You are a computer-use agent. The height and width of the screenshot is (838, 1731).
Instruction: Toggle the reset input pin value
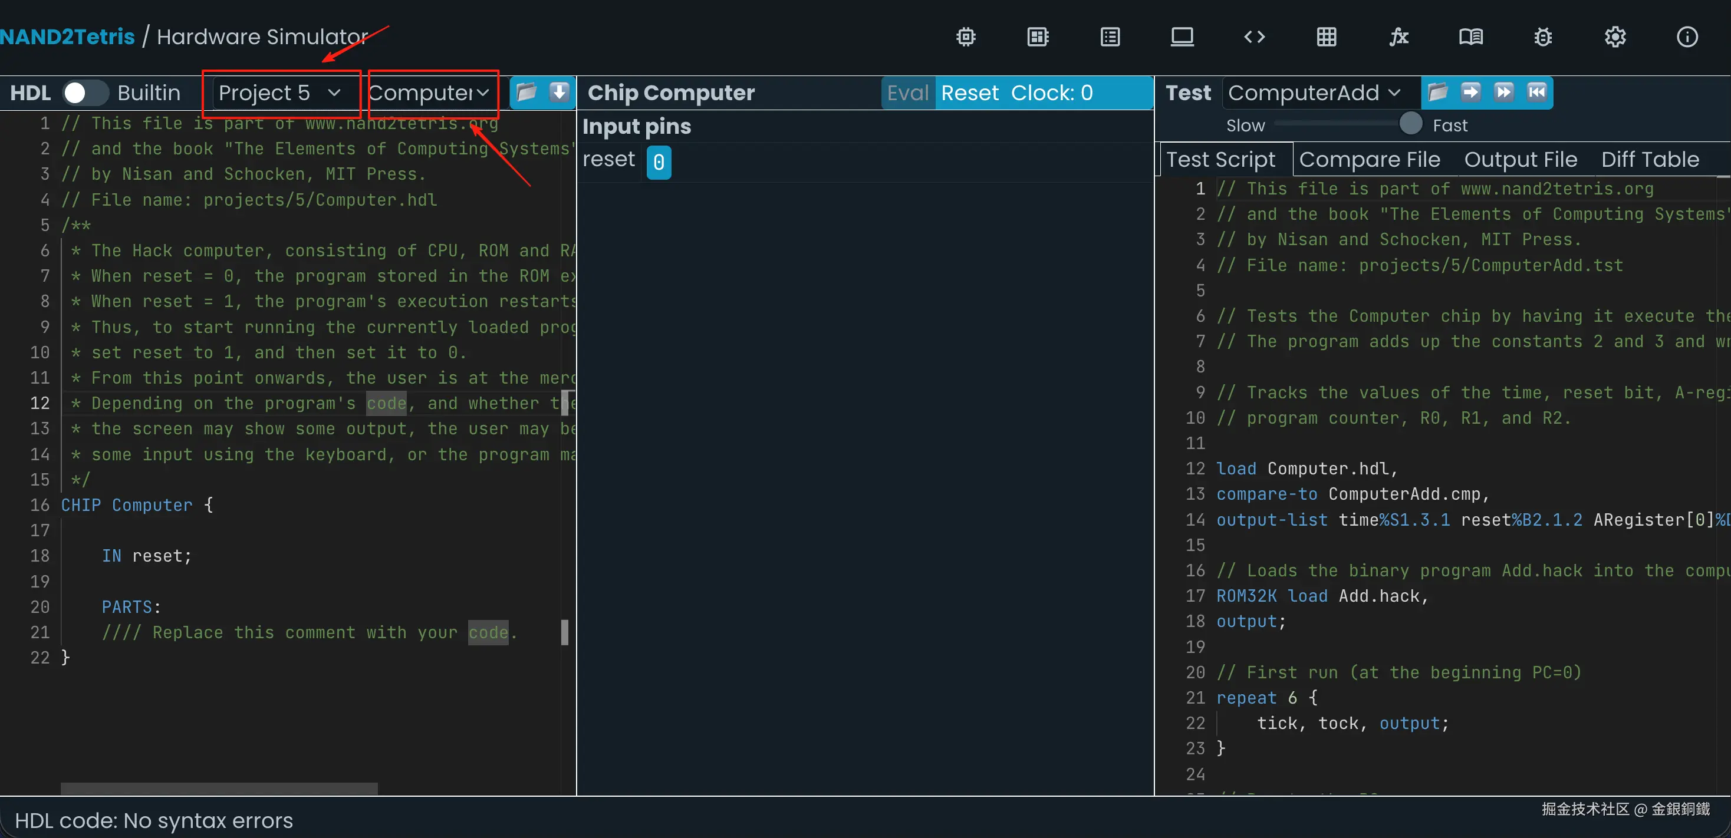click(659, 162)
